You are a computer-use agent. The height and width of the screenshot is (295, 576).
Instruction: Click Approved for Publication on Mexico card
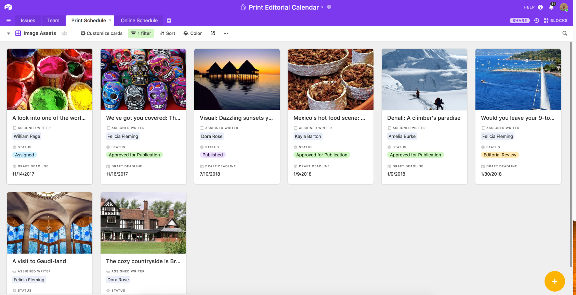tap(322, 155)
